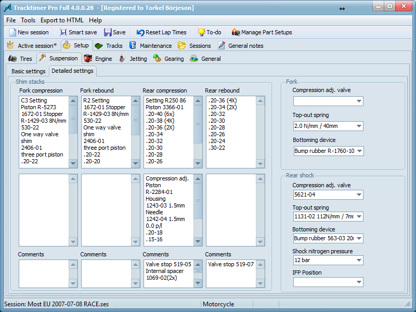The width and height of the screenshot is (416, 312).
Task: Click '.30-22' in Rear rebound list
Action: click(217, 148)
